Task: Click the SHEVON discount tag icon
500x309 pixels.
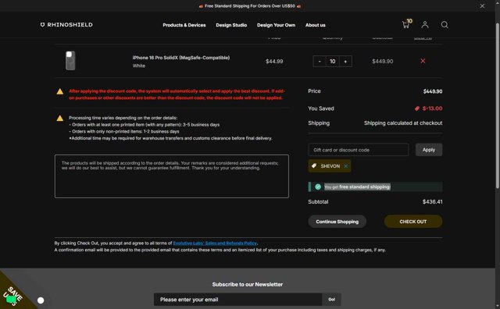Action: click(314, 165)
